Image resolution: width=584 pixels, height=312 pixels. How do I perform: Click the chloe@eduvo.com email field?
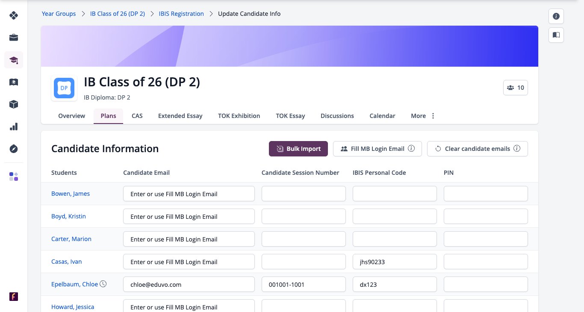click(189, 284)
